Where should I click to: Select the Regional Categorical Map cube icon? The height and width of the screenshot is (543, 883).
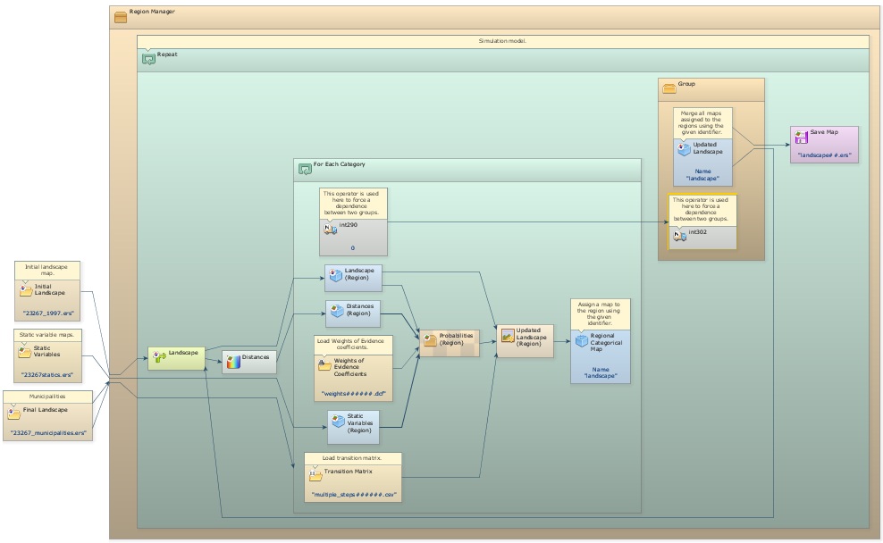click(581, 340)
